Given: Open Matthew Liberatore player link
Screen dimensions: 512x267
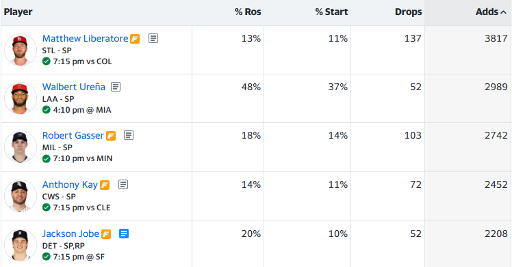Looking at the screenshot, I should [86, 38].
